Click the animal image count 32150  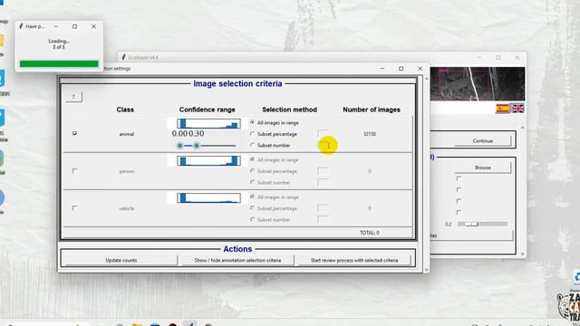[x=370, y=134]
